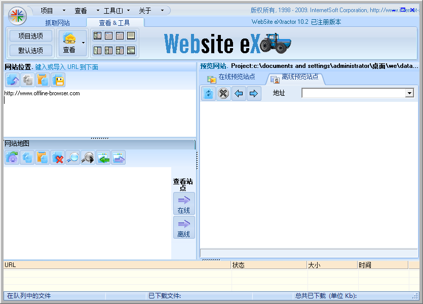
Task: Click the 时间 column header
Action: click(x=383, y=265)
